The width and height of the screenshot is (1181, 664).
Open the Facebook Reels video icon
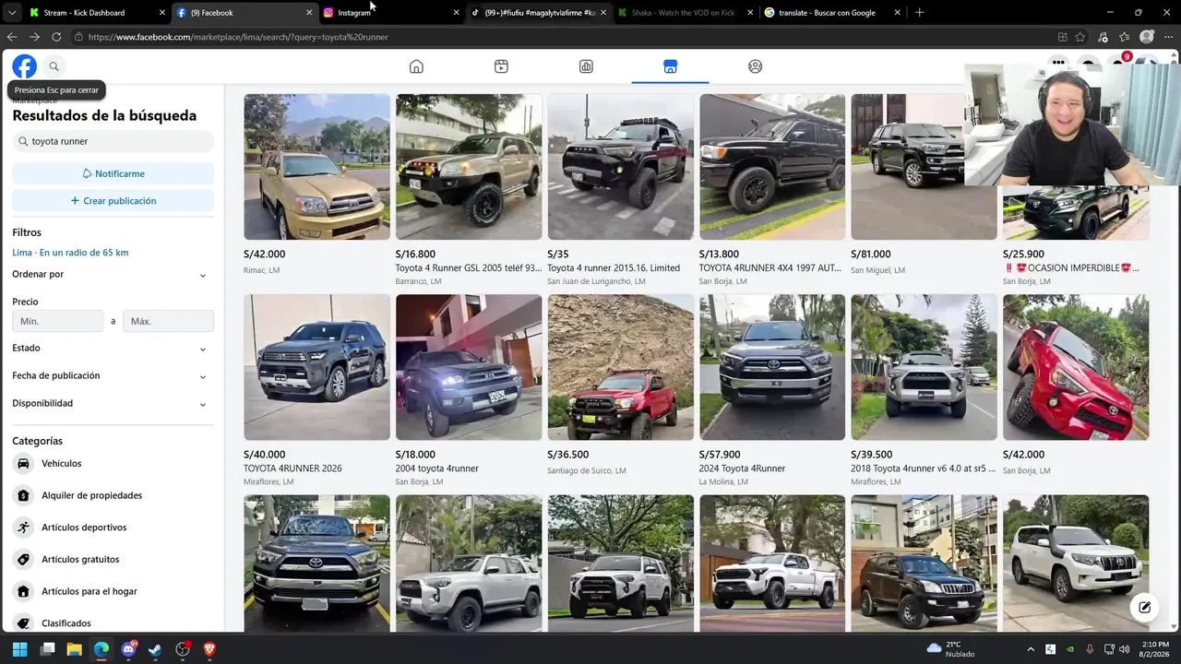click(x=501, y=66)
